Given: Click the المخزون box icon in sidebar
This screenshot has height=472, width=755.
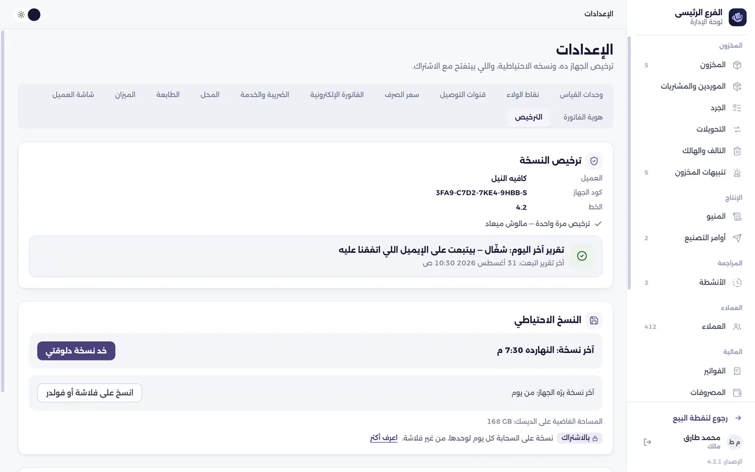Looking at the screenshot, I should click(x=737, y=65).
